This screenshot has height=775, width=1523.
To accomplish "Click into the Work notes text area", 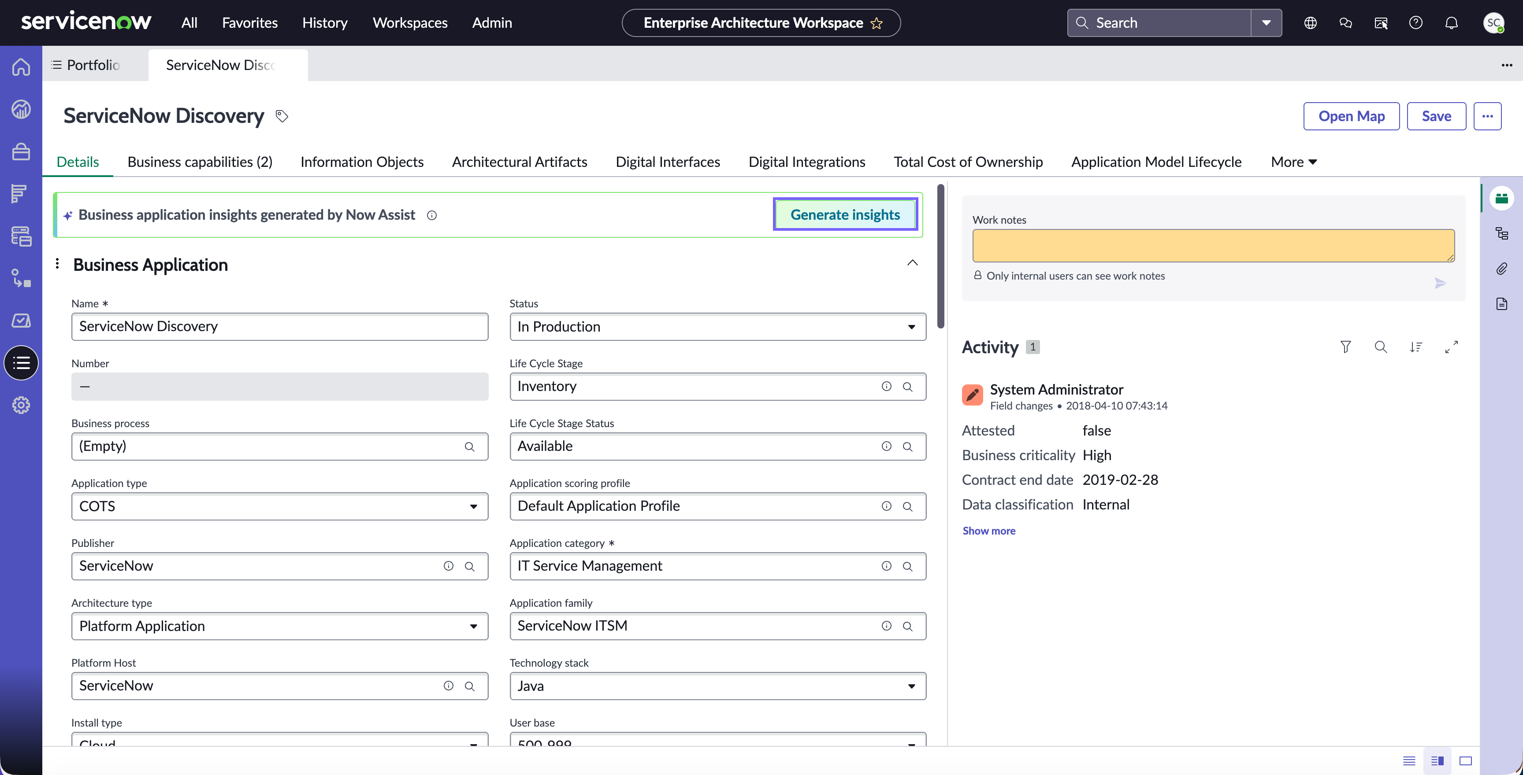I will click(x=1213, y=246).
